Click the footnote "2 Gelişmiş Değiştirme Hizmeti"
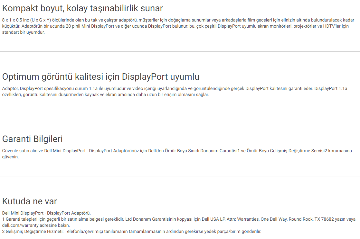The width and height of the screenshot is (360, 239). click(x=132, y=231)
